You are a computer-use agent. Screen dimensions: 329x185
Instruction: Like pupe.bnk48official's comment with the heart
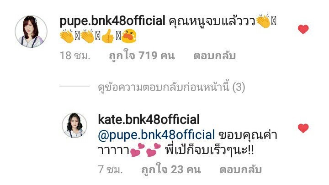(x=303, y=29)
